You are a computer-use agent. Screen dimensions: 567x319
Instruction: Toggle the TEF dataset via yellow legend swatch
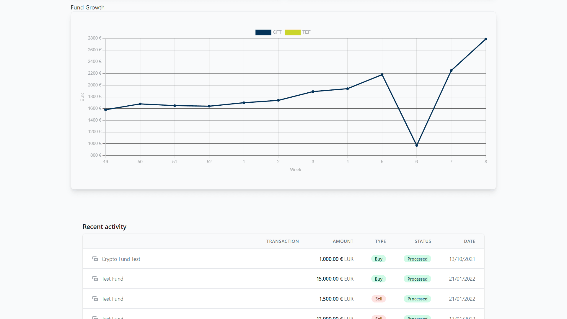click(292, 32)
